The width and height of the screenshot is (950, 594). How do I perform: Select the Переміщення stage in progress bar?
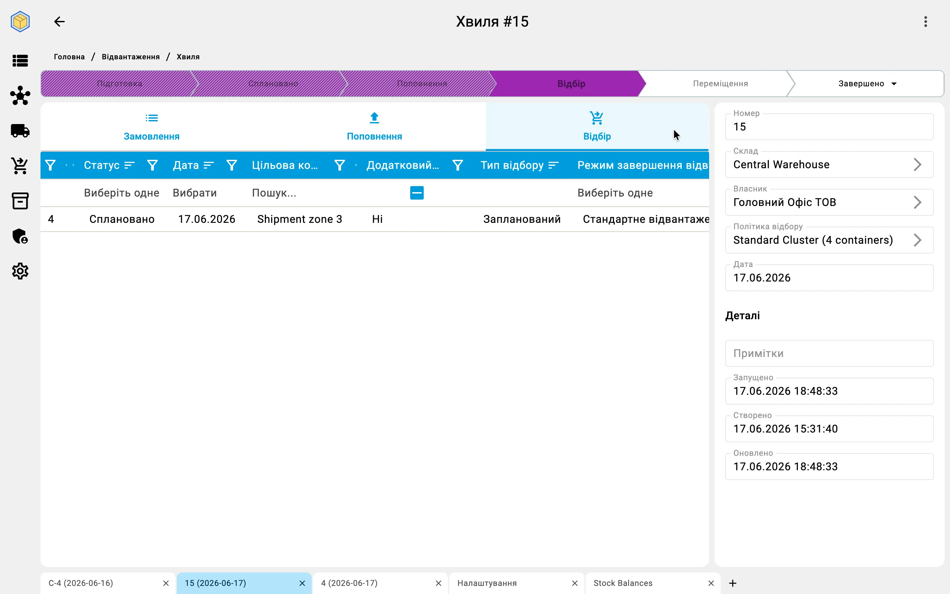point(720,84)
